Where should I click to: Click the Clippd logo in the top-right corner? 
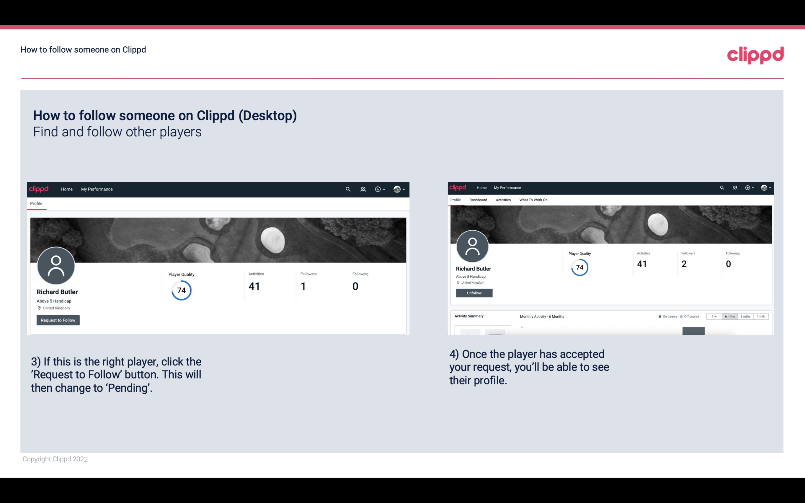click(755, 55)
